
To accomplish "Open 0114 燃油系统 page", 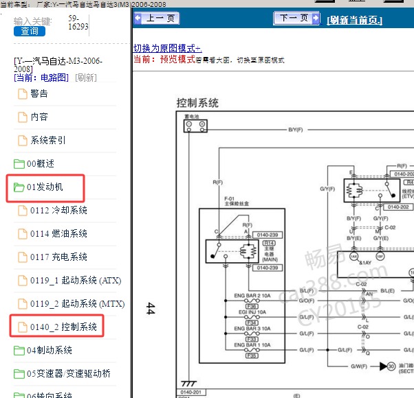I will tap(58, 233).
